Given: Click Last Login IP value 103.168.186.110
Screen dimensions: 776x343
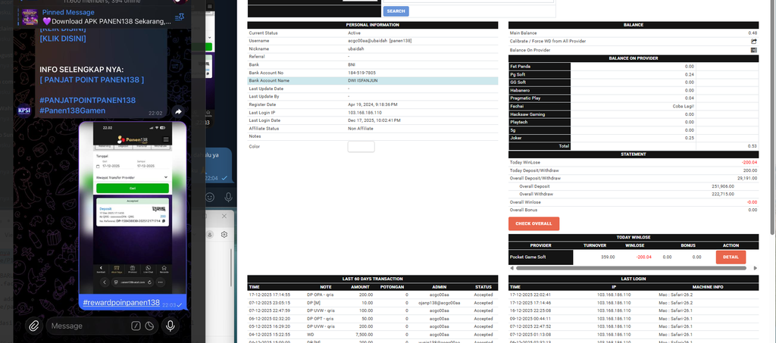Looking at the screenshot, I should click(365, 113).
